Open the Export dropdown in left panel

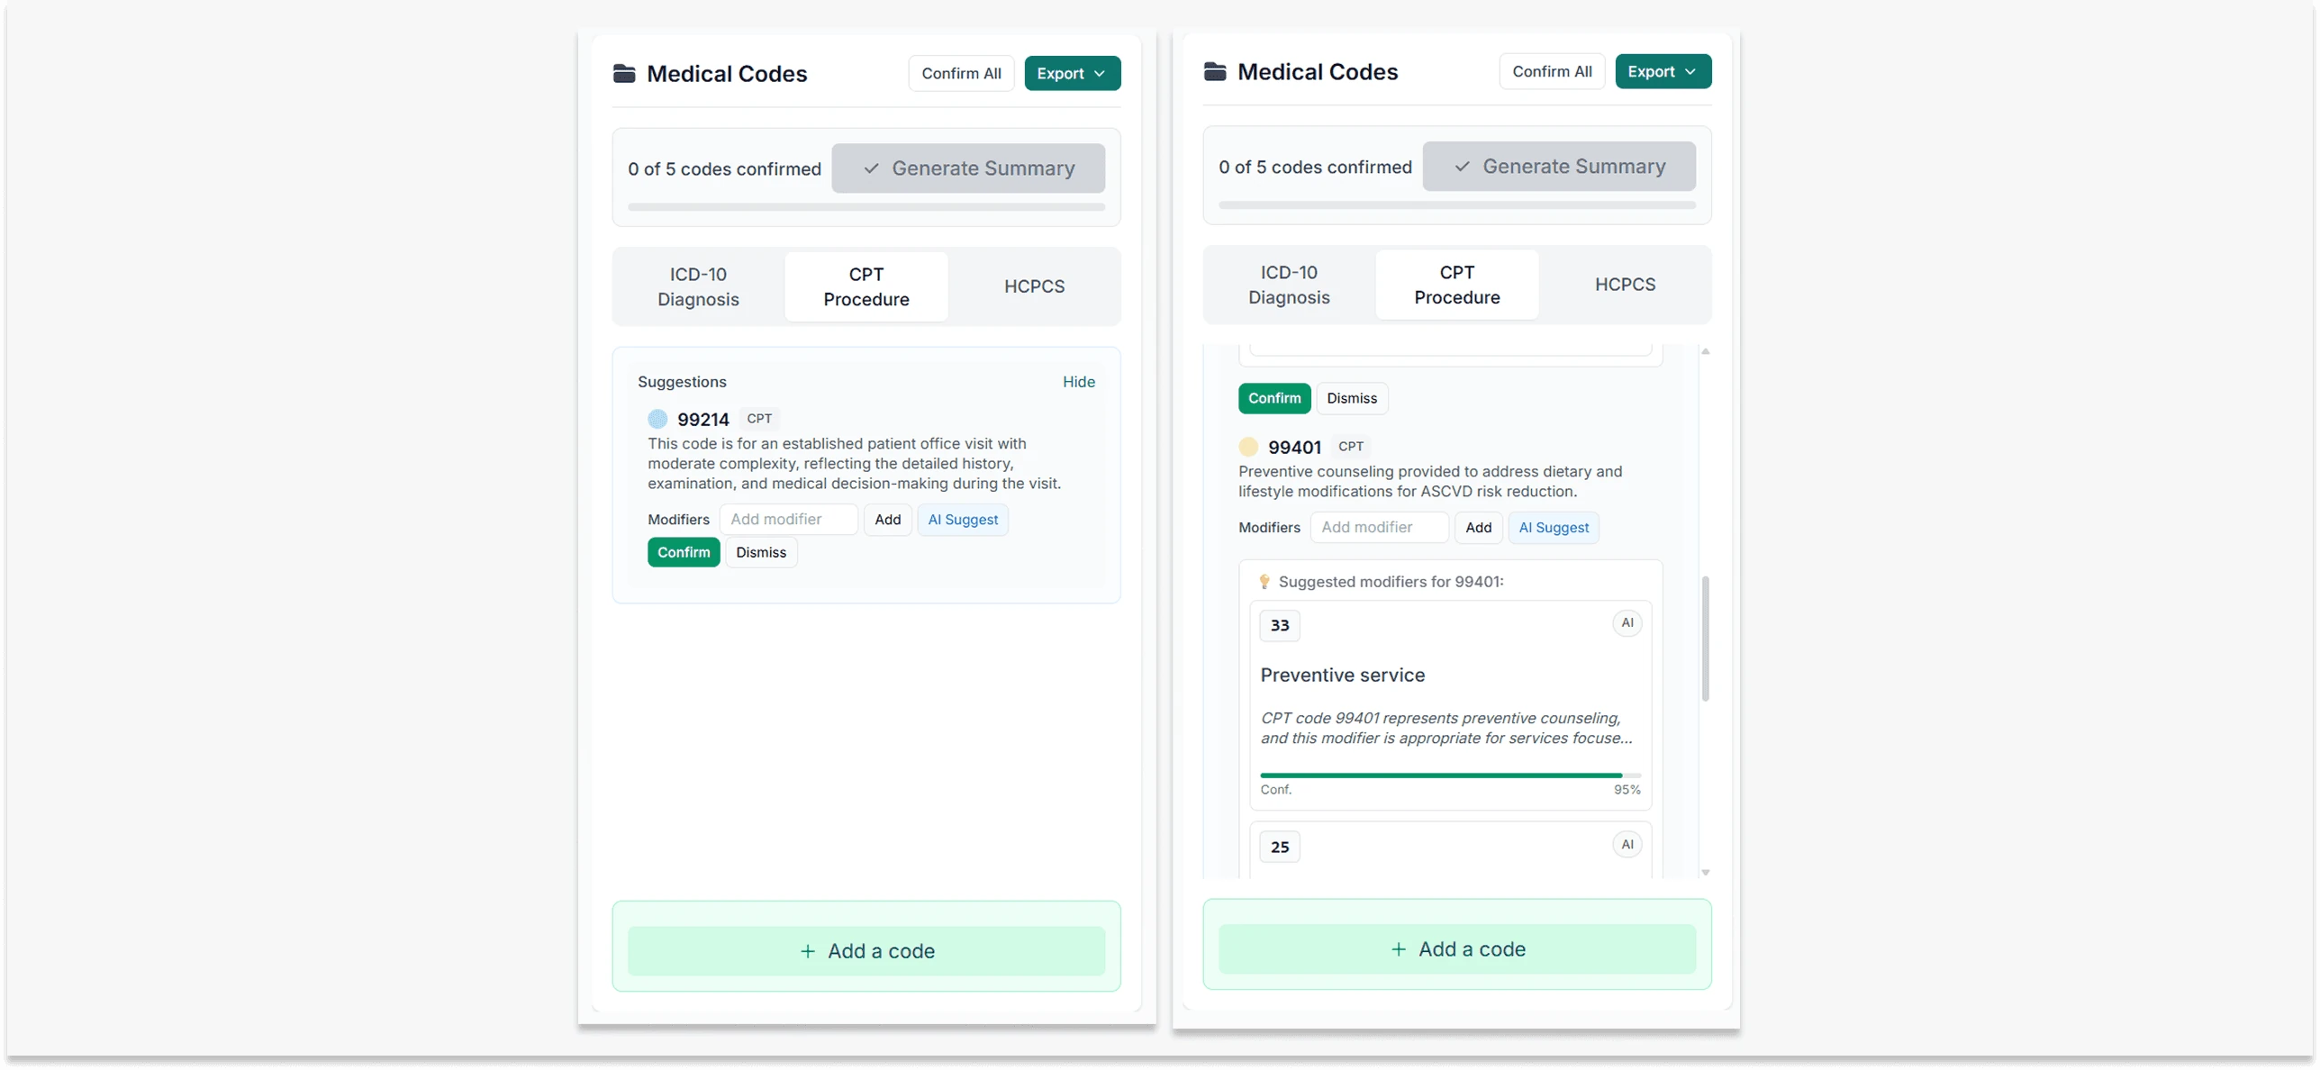[x=1072, y=74]
